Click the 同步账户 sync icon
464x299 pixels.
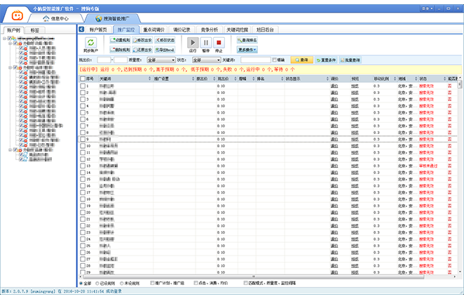[x=90, y=43]
